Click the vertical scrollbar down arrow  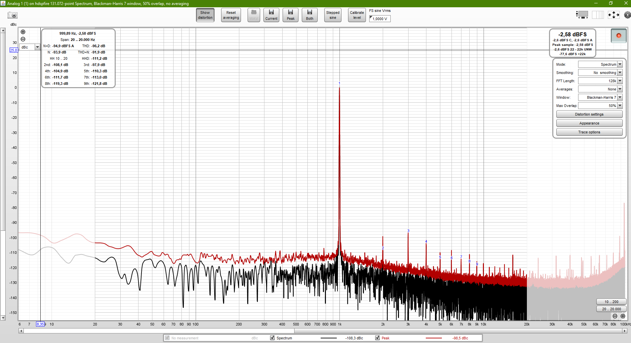[x=3, y=318]
